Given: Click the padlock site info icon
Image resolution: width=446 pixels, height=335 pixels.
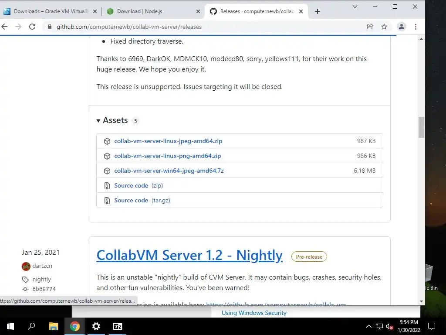Looking at the screenshot, I should coord(50,27).
